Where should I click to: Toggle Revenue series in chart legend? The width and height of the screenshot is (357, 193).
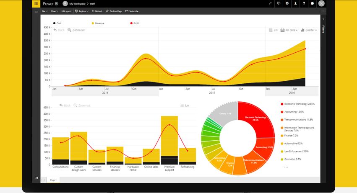[x=98, y=23]
